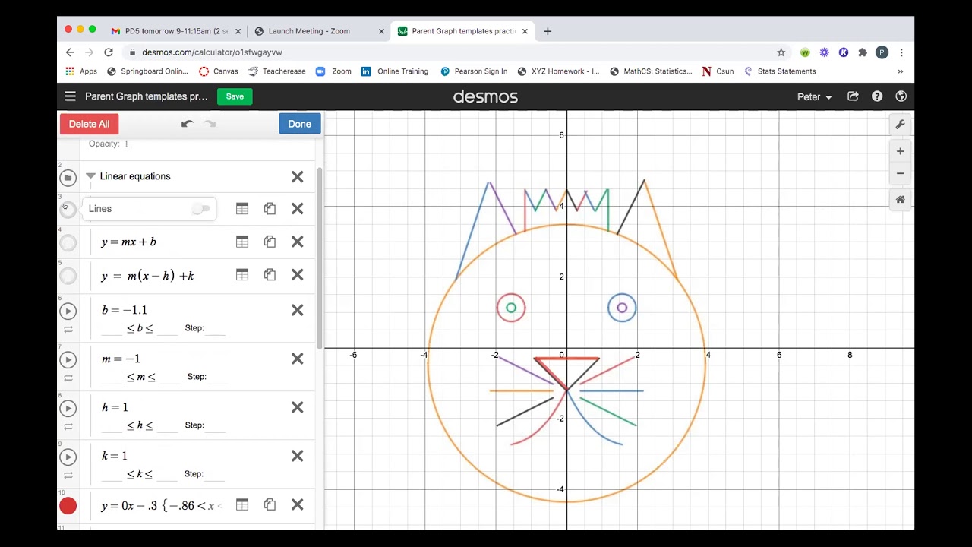Duplicate the y=mx+b expression
Viewport: 972px width, 547px height.
click(x=270, y=242)
